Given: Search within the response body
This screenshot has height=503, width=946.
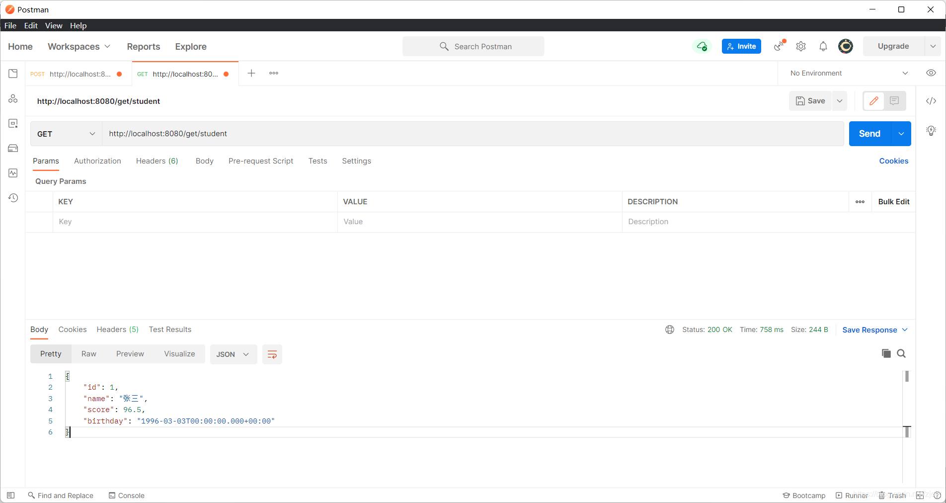Looking at the screenshot, I should tap(901, 353).
